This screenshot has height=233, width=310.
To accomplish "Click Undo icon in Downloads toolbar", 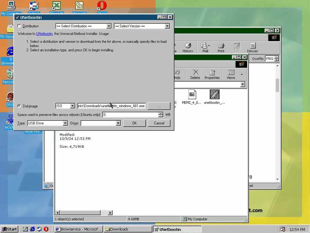I will click(x=177, y=75).
